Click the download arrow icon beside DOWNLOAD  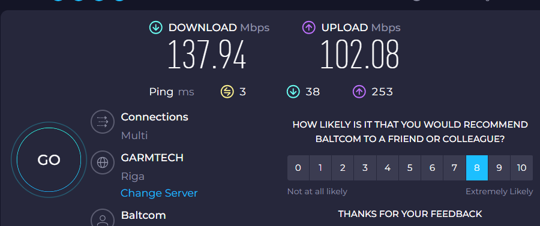[x=155, y=28]
